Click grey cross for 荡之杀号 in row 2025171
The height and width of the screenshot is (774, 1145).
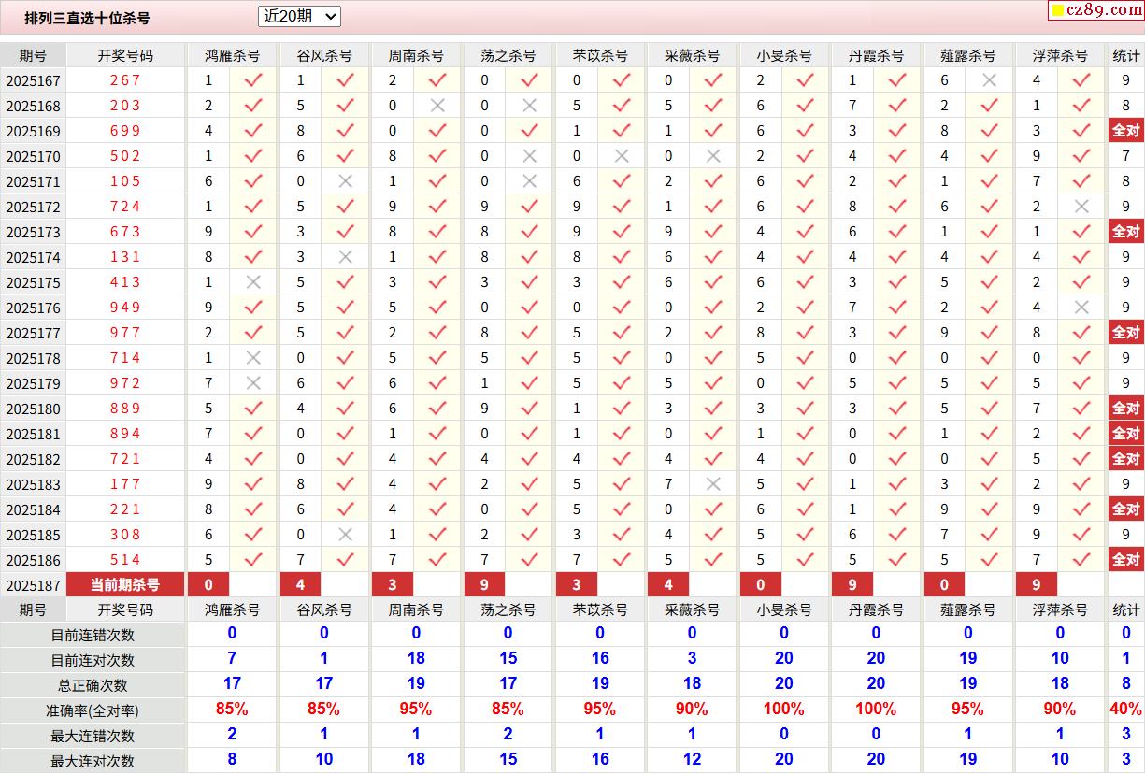point(530,181)
